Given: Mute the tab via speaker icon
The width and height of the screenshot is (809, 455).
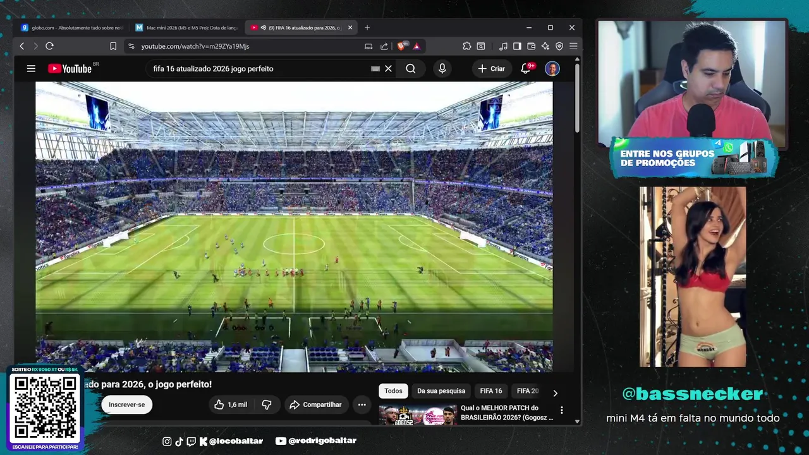Looking at the screenshot, I should tap(264, 28).
